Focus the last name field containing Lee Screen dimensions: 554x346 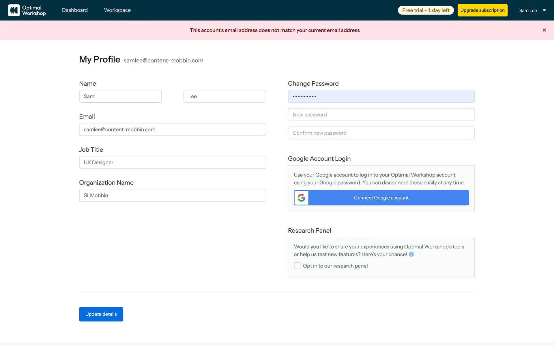(224, 96)
